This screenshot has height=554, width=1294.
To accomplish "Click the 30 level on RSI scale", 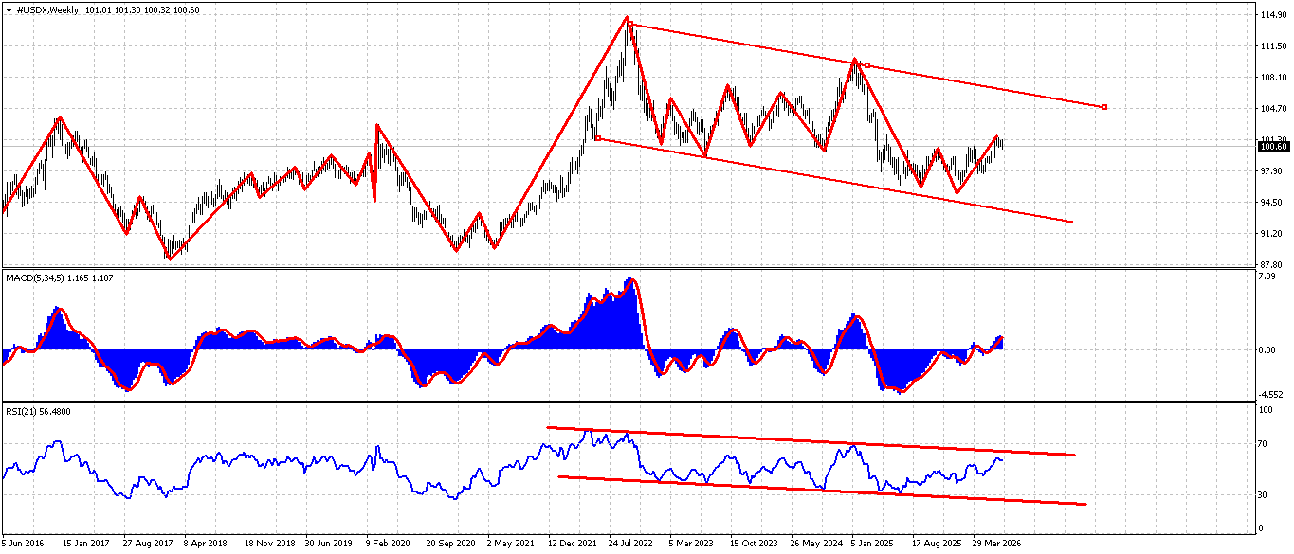I will click(1265, 494).
